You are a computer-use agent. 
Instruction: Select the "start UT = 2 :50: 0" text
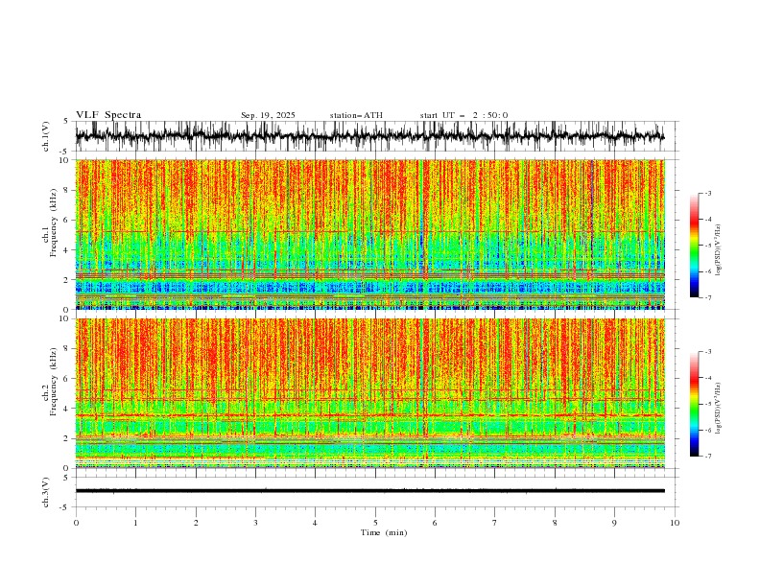point(463,115)
